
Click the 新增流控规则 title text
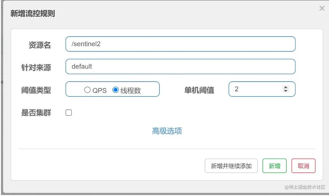pos(33,14)
